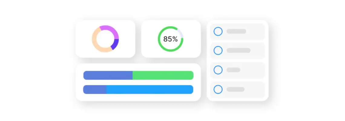345x121 pixels.
Task: Click the bright blue segment of bottom bar
Action: point(150,90)
